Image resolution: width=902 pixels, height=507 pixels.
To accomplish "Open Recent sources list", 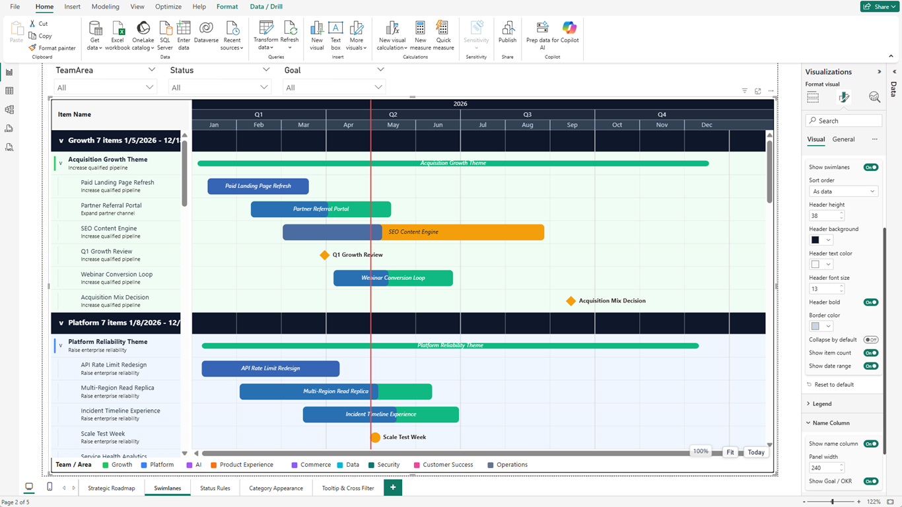I will pyautogui.click(x=232, y=36).
